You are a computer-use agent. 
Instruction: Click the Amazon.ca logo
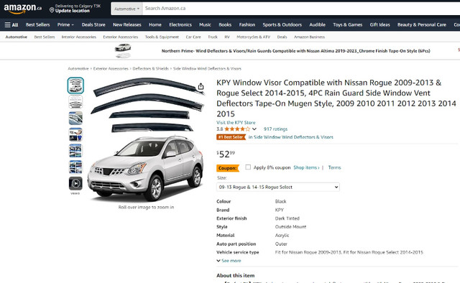coord(22,9)
